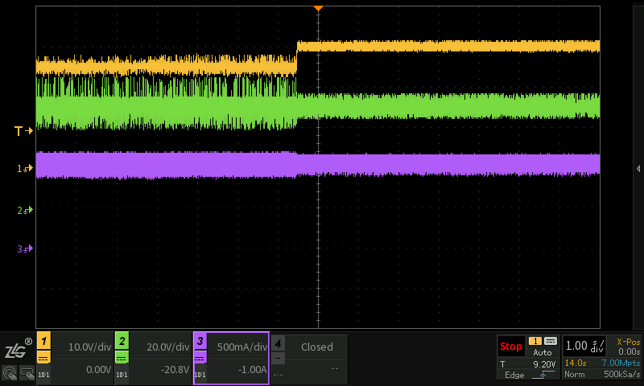The image size is (644, 386).
Task: Adjust channel 1 scale 10.0V/div
Action: [89, 347]
